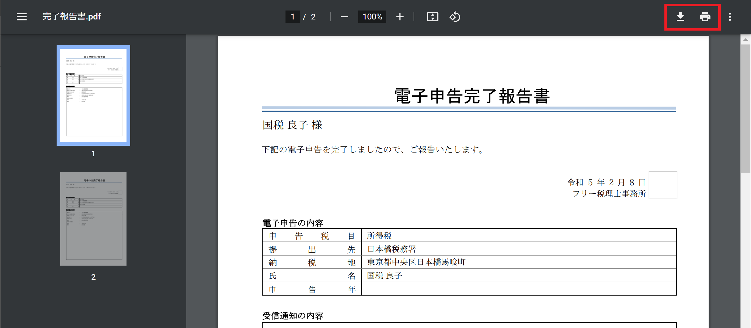Select page 2 thumbnail
Viewport: 751px width, 328px height.
coord(93,219)
